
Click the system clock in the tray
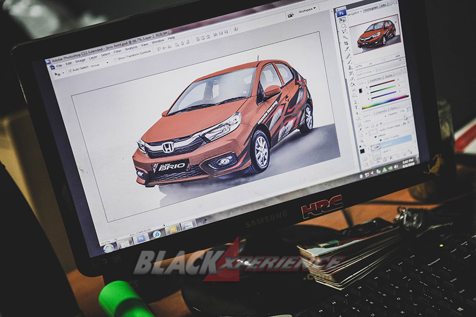[x=408, y=163]
